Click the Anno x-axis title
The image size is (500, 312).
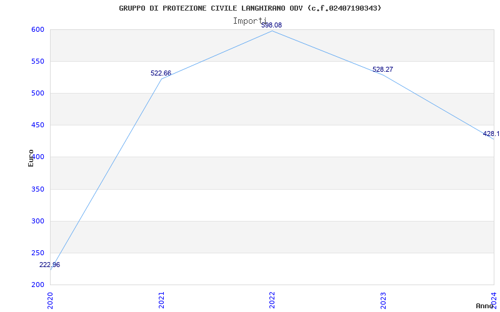click(484, 306)
